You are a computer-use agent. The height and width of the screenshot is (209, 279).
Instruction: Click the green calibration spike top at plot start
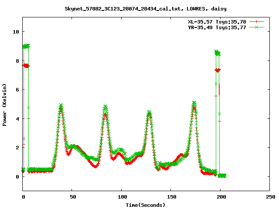(x=26, y=46)
